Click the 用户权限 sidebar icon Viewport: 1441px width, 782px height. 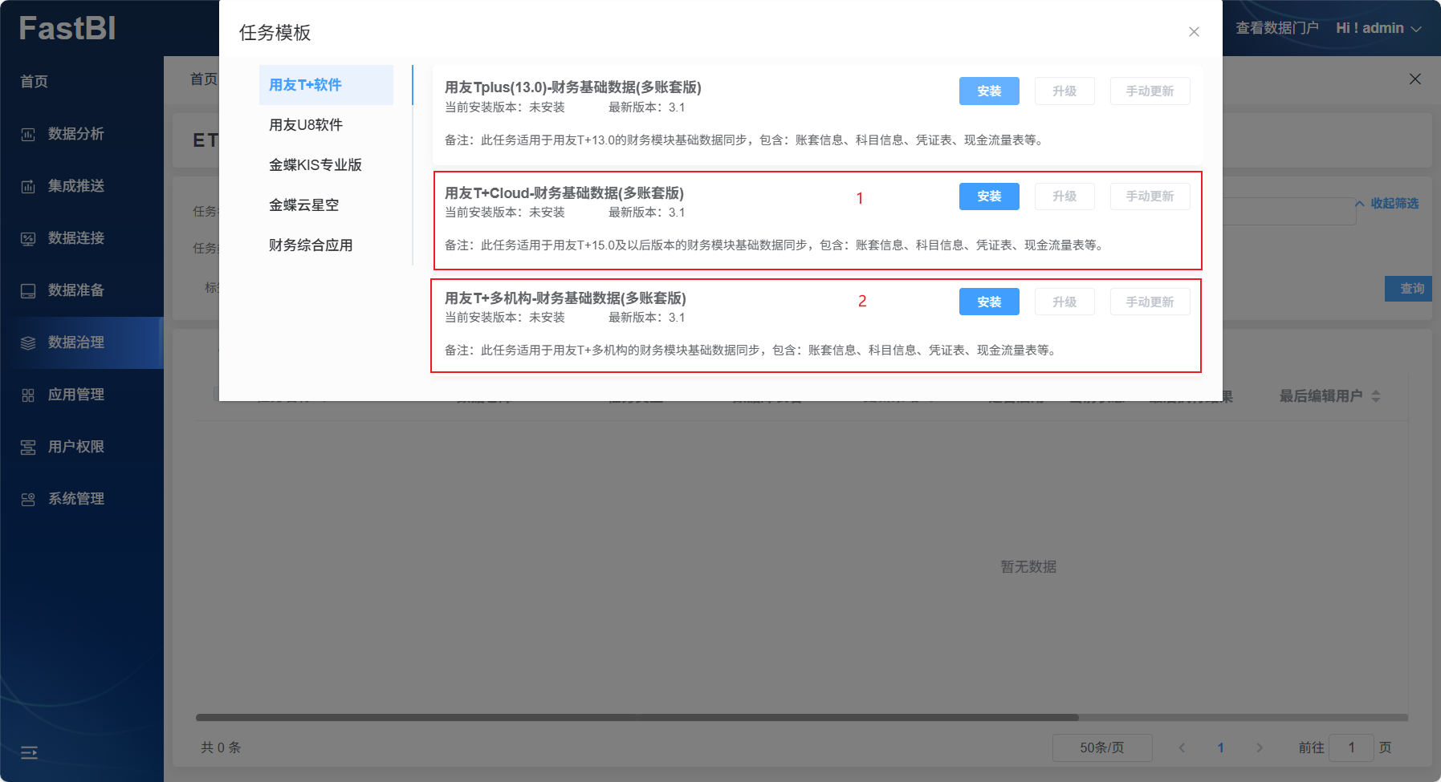(x=28, y=448)
